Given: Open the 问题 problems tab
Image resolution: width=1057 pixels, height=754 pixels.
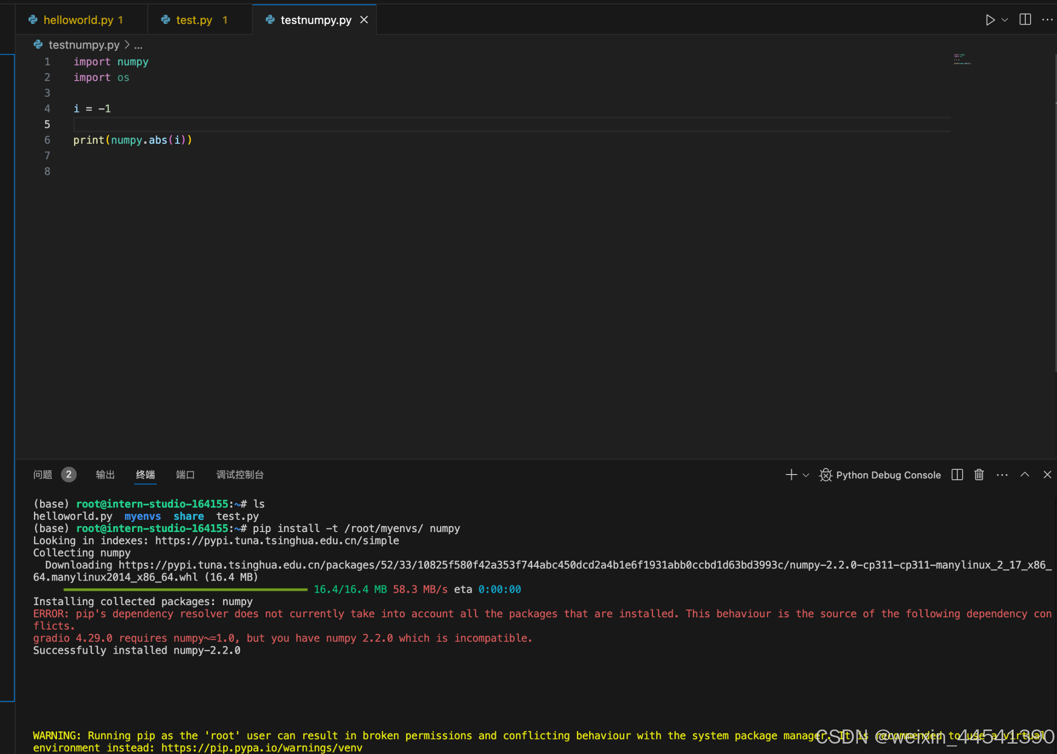Looking at the screenshot, I should (43, 475).
